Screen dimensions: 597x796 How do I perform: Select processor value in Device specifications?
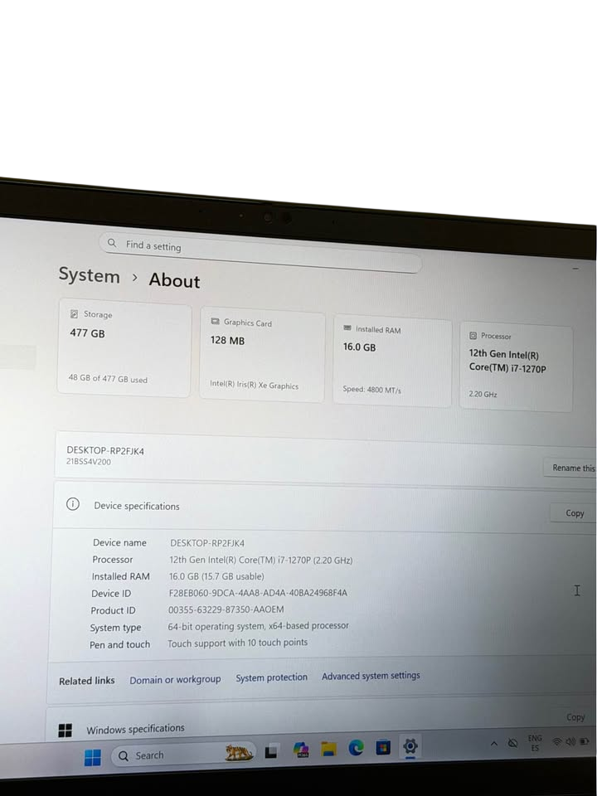coord(261,560)
